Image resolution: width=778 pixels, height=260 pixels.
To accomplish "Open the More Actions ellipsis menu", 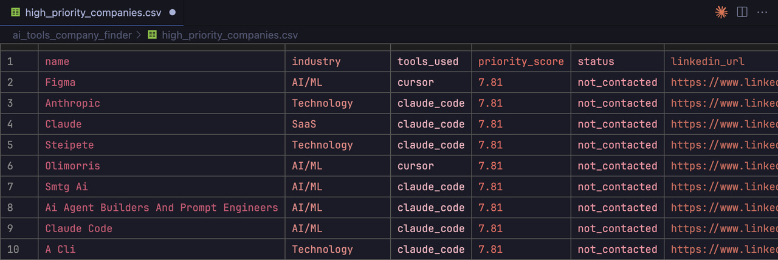I will pyautogui.click(x=762, y=12).
